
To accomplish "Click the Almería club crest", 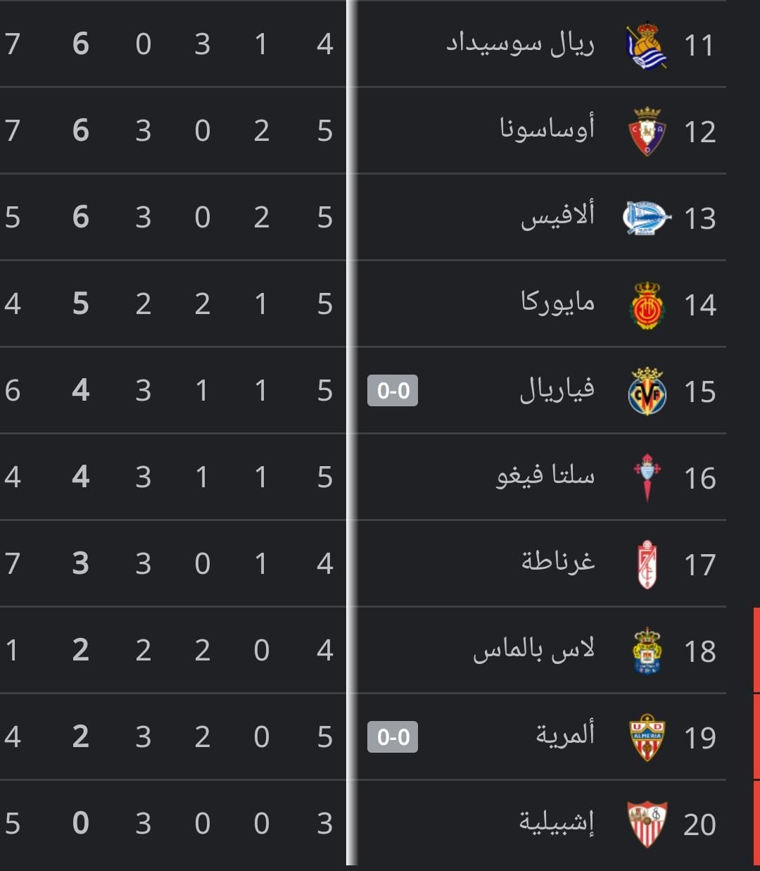I will (x=647, y=737).
